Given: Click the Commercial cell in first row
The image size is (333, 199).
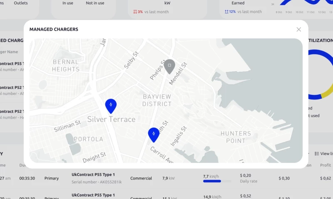Looking at the screenshot, I should click(x=141, y=178).
